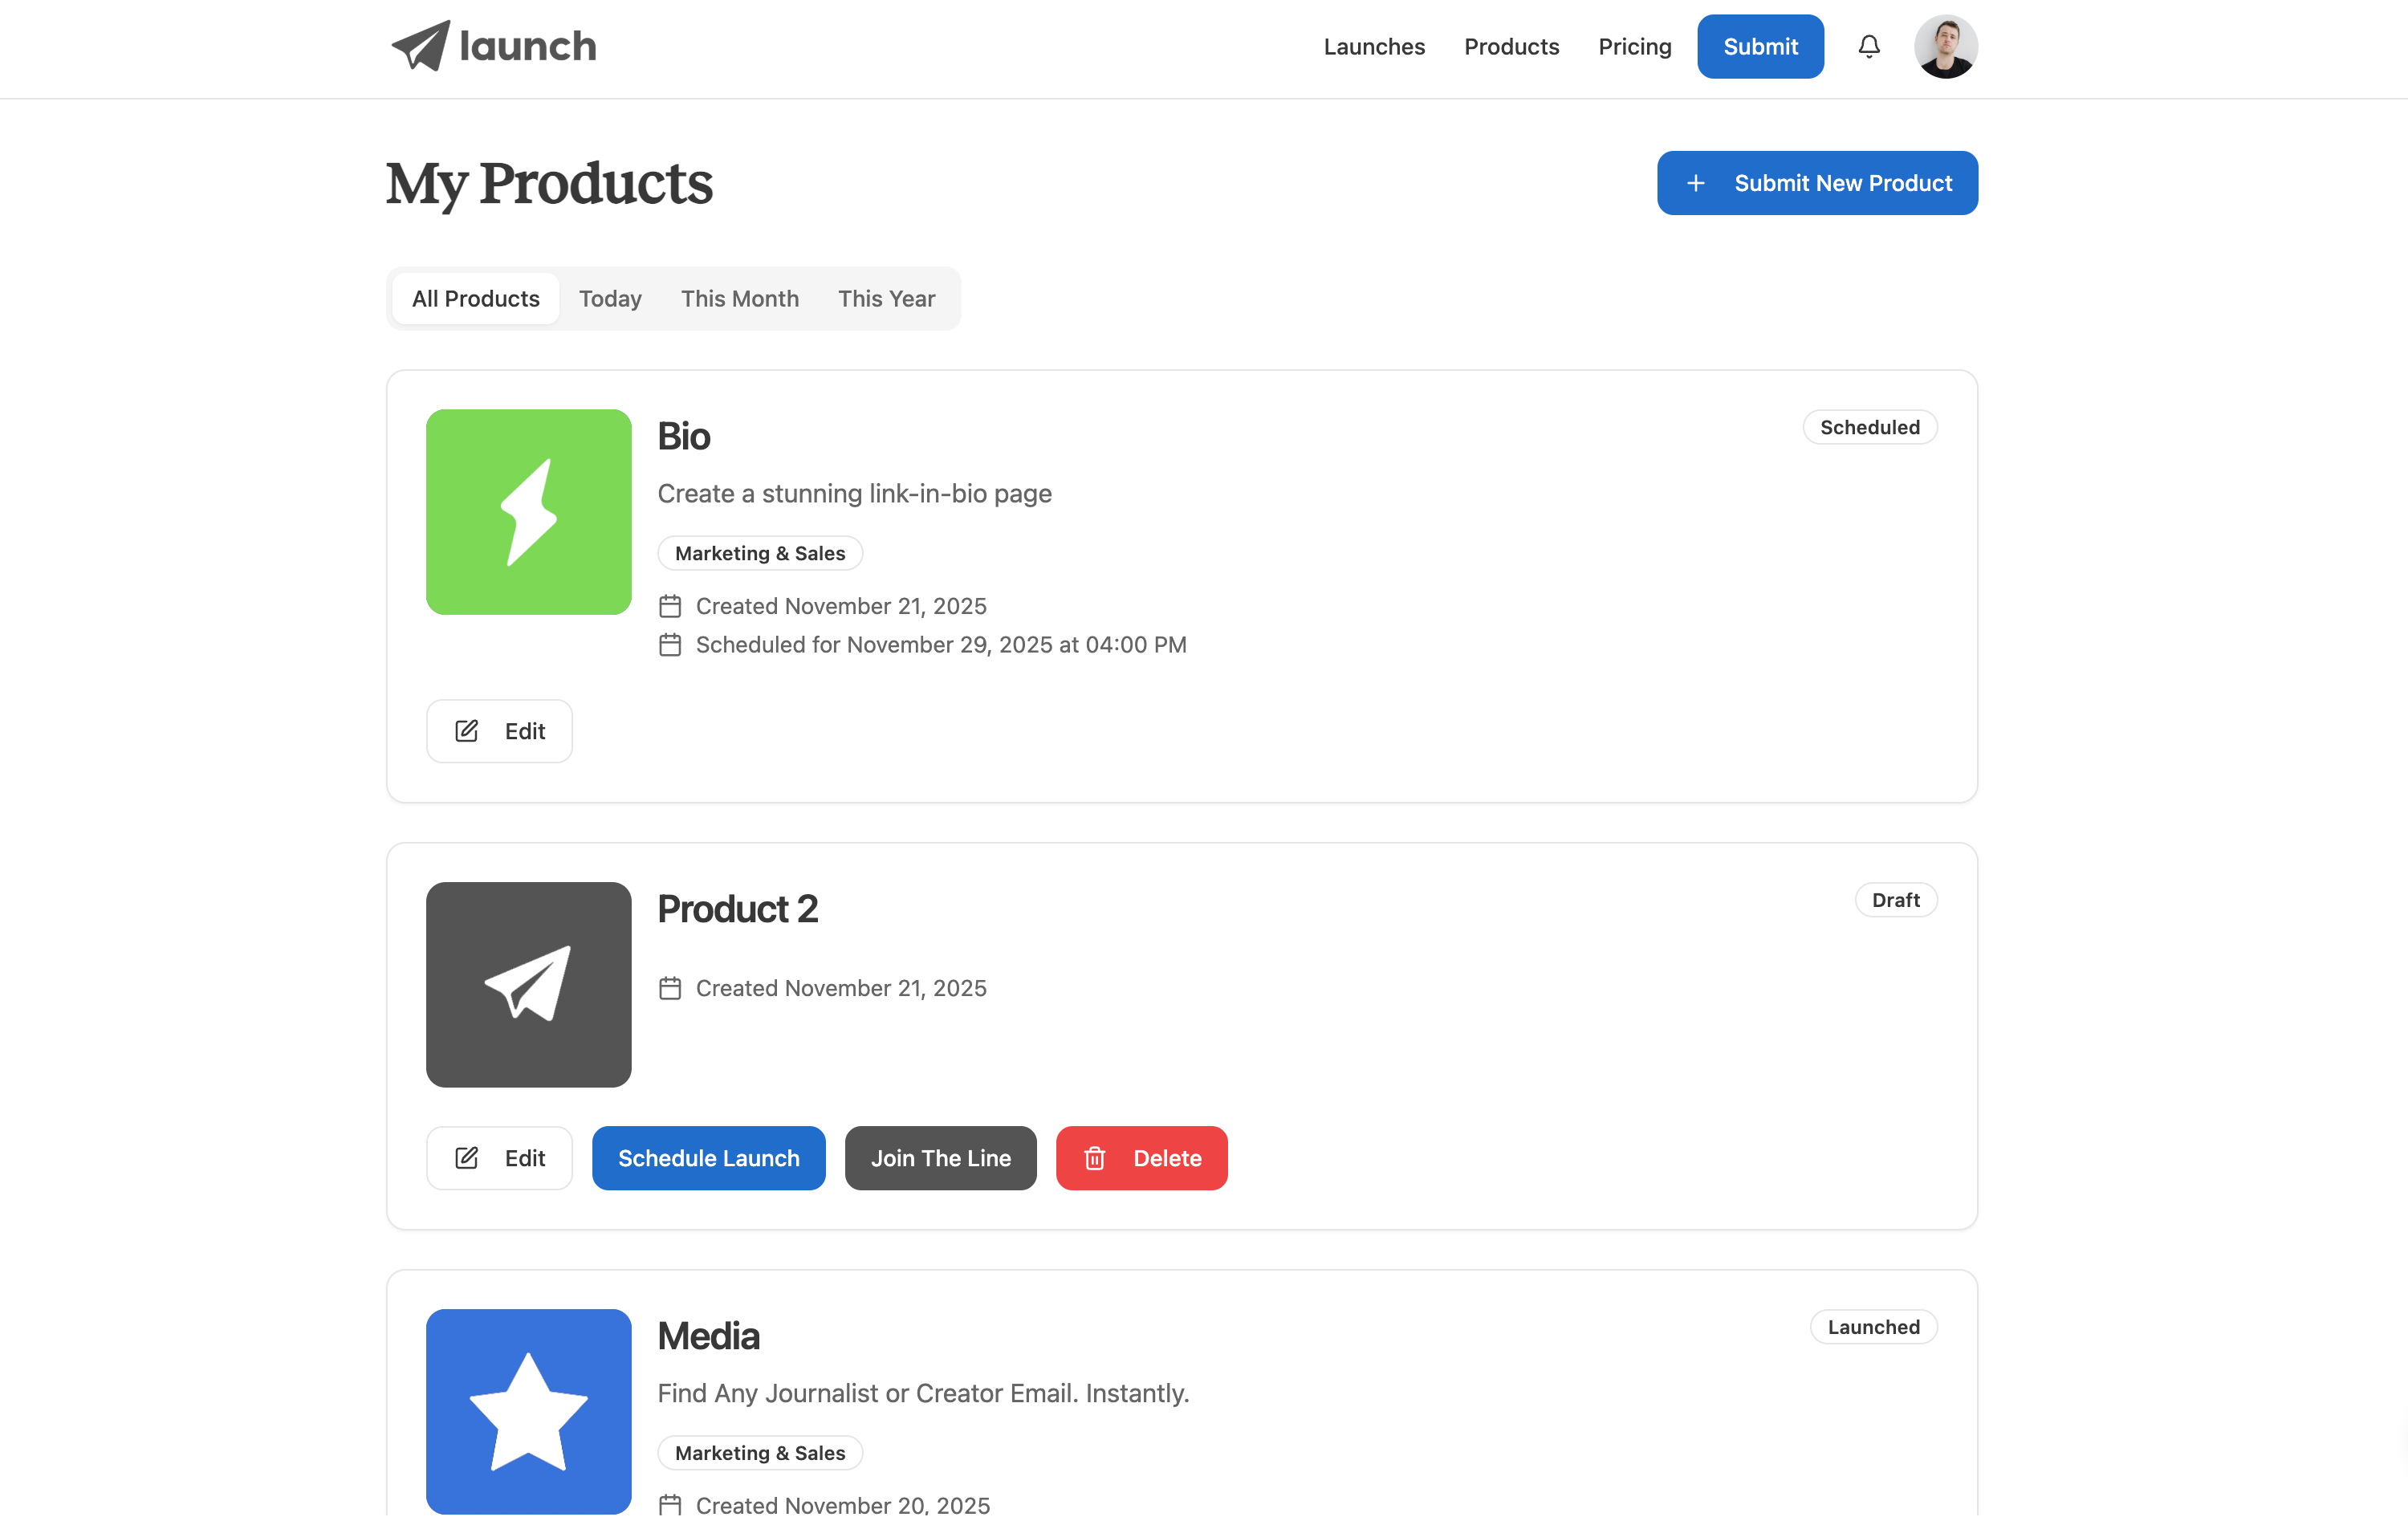Viewport: 2408px width, 1517px height.
Task: Click the green Bio lightning product icon
Action: (528, 512)
